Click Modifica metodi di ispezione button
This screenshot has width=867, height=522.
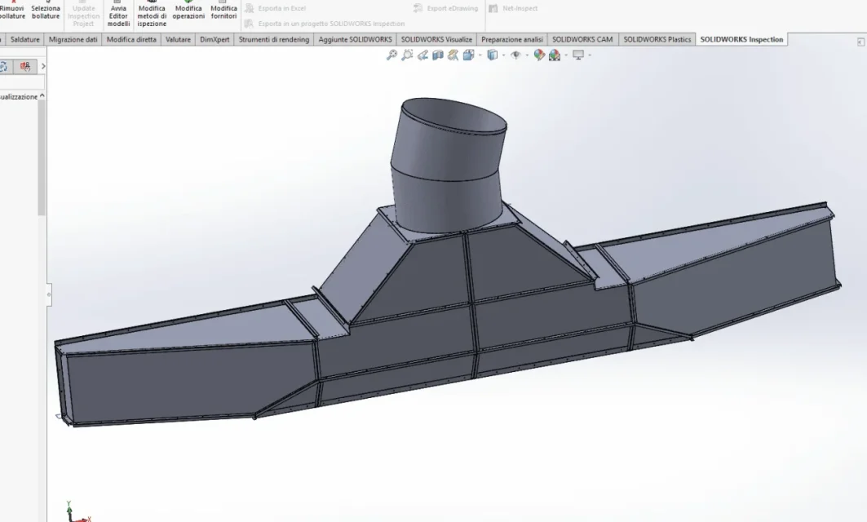152,15
